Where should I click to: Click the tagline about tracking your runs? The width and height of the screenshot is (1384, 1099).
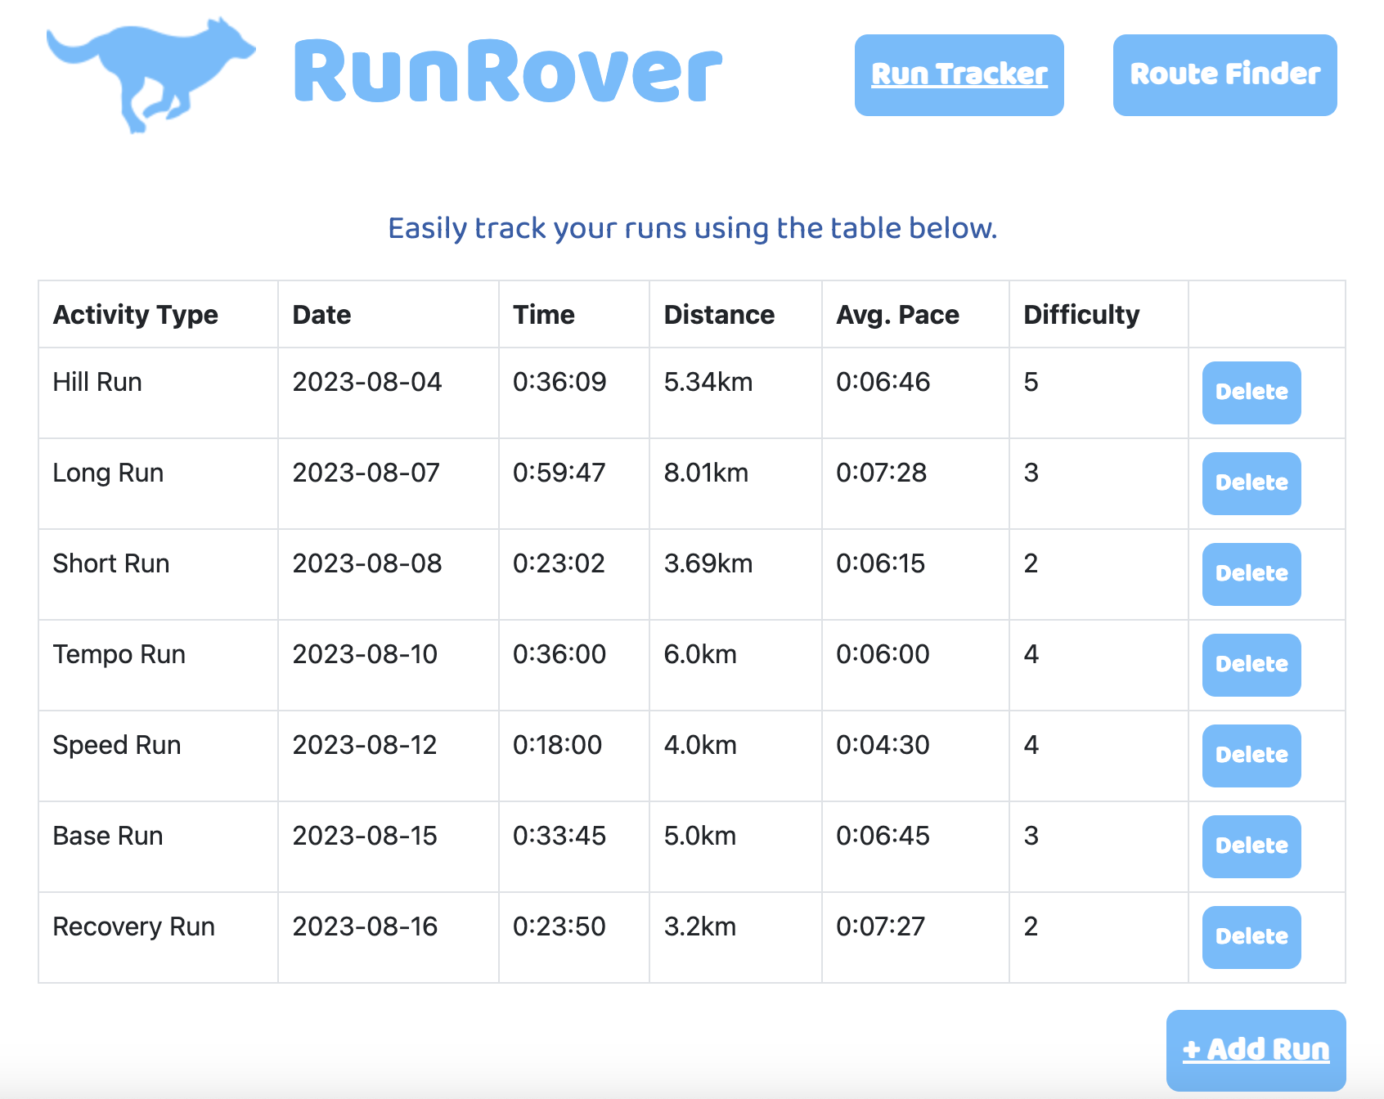click(x=692, y=228)
